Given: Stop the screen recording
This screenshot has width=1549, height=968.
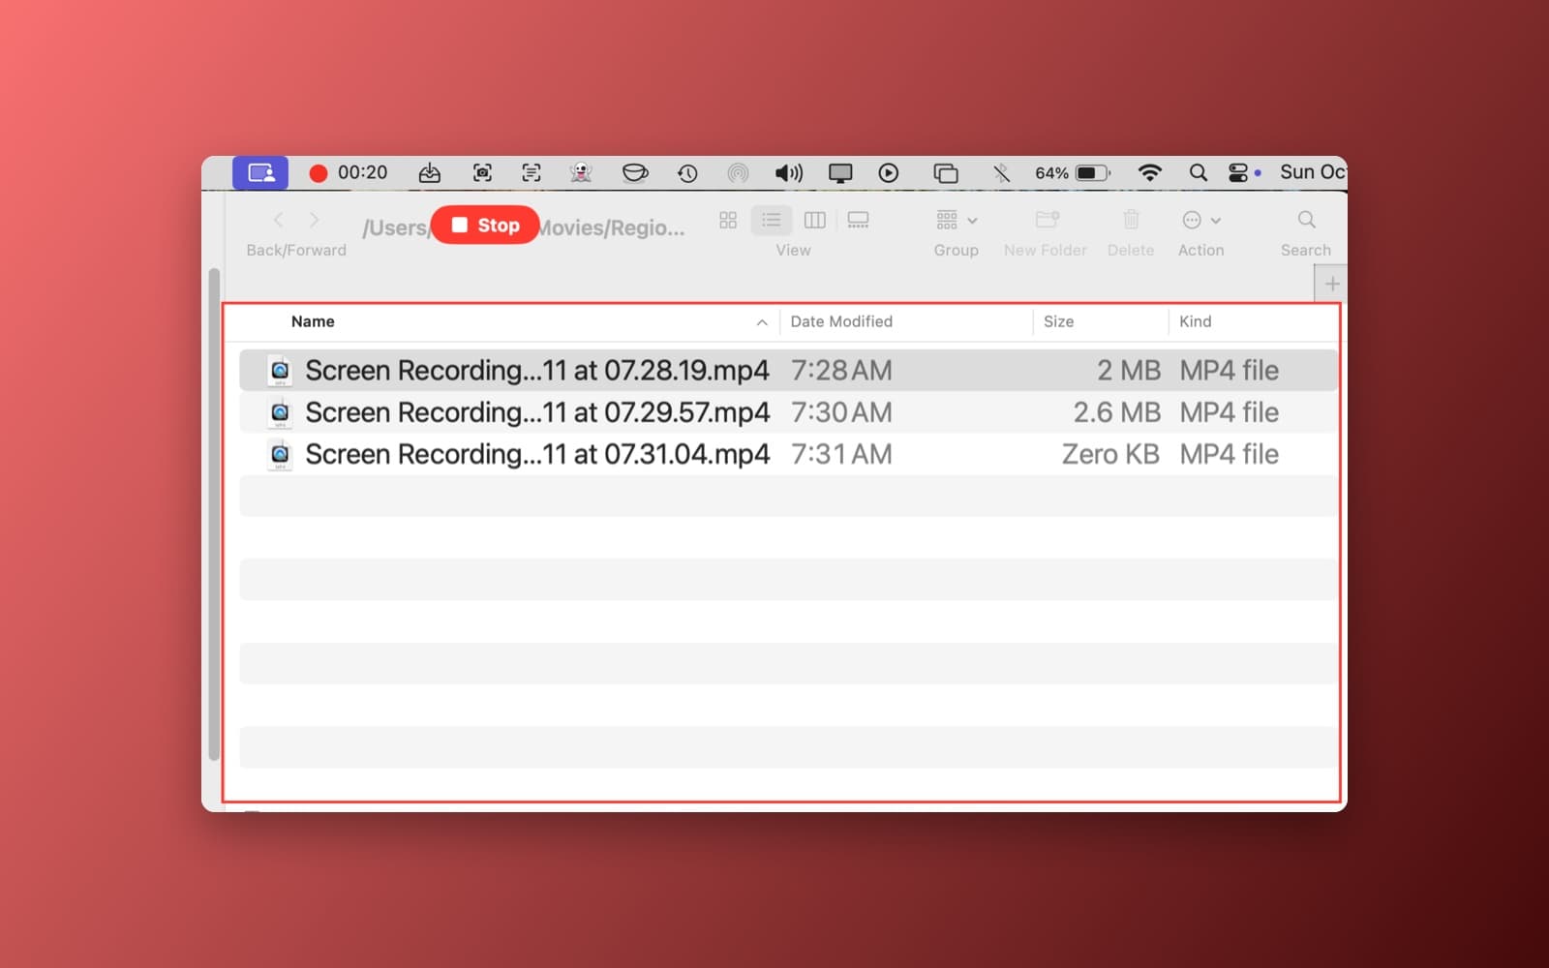Looking at the screenshot, I should point(485,225).
